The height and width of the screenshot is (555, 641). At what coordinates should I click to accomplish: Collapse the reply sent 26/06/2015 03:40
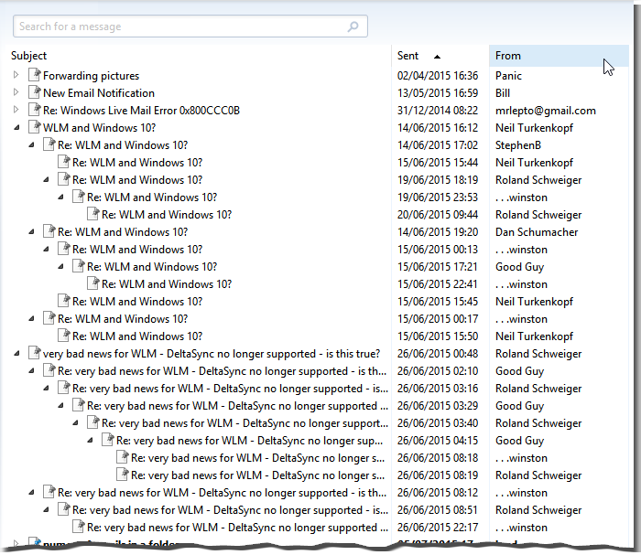[x=76, y=423]
